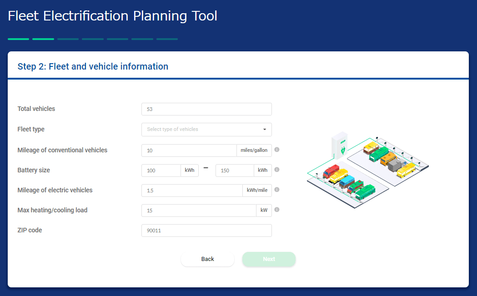477x296 pixels.
Task: Click info icon beside conventional vehicles mileage
Action: point(277,150)
